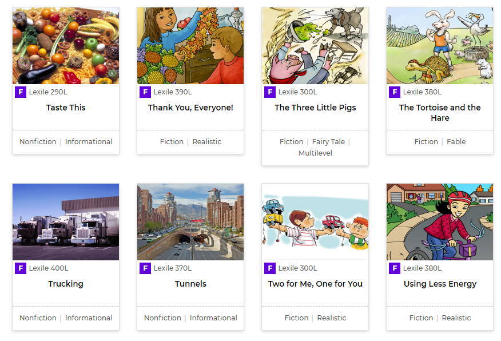The image size is (501, 341).
Task: Click The Tortoise and the Hare title
Action: (440, 113)
